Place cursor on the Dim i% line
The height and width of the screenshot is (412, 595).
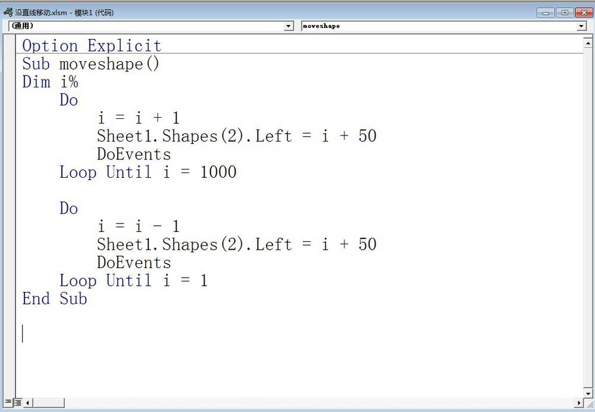tap(50, 82)
